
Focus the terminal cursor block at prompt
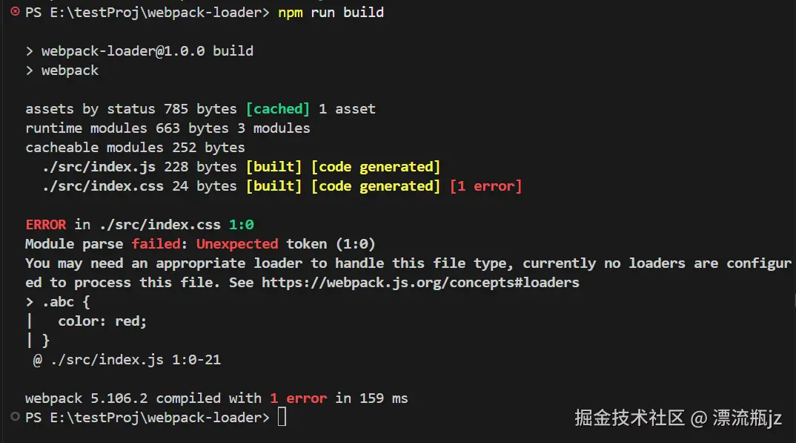pyautogui.click(x=282, y=417)
